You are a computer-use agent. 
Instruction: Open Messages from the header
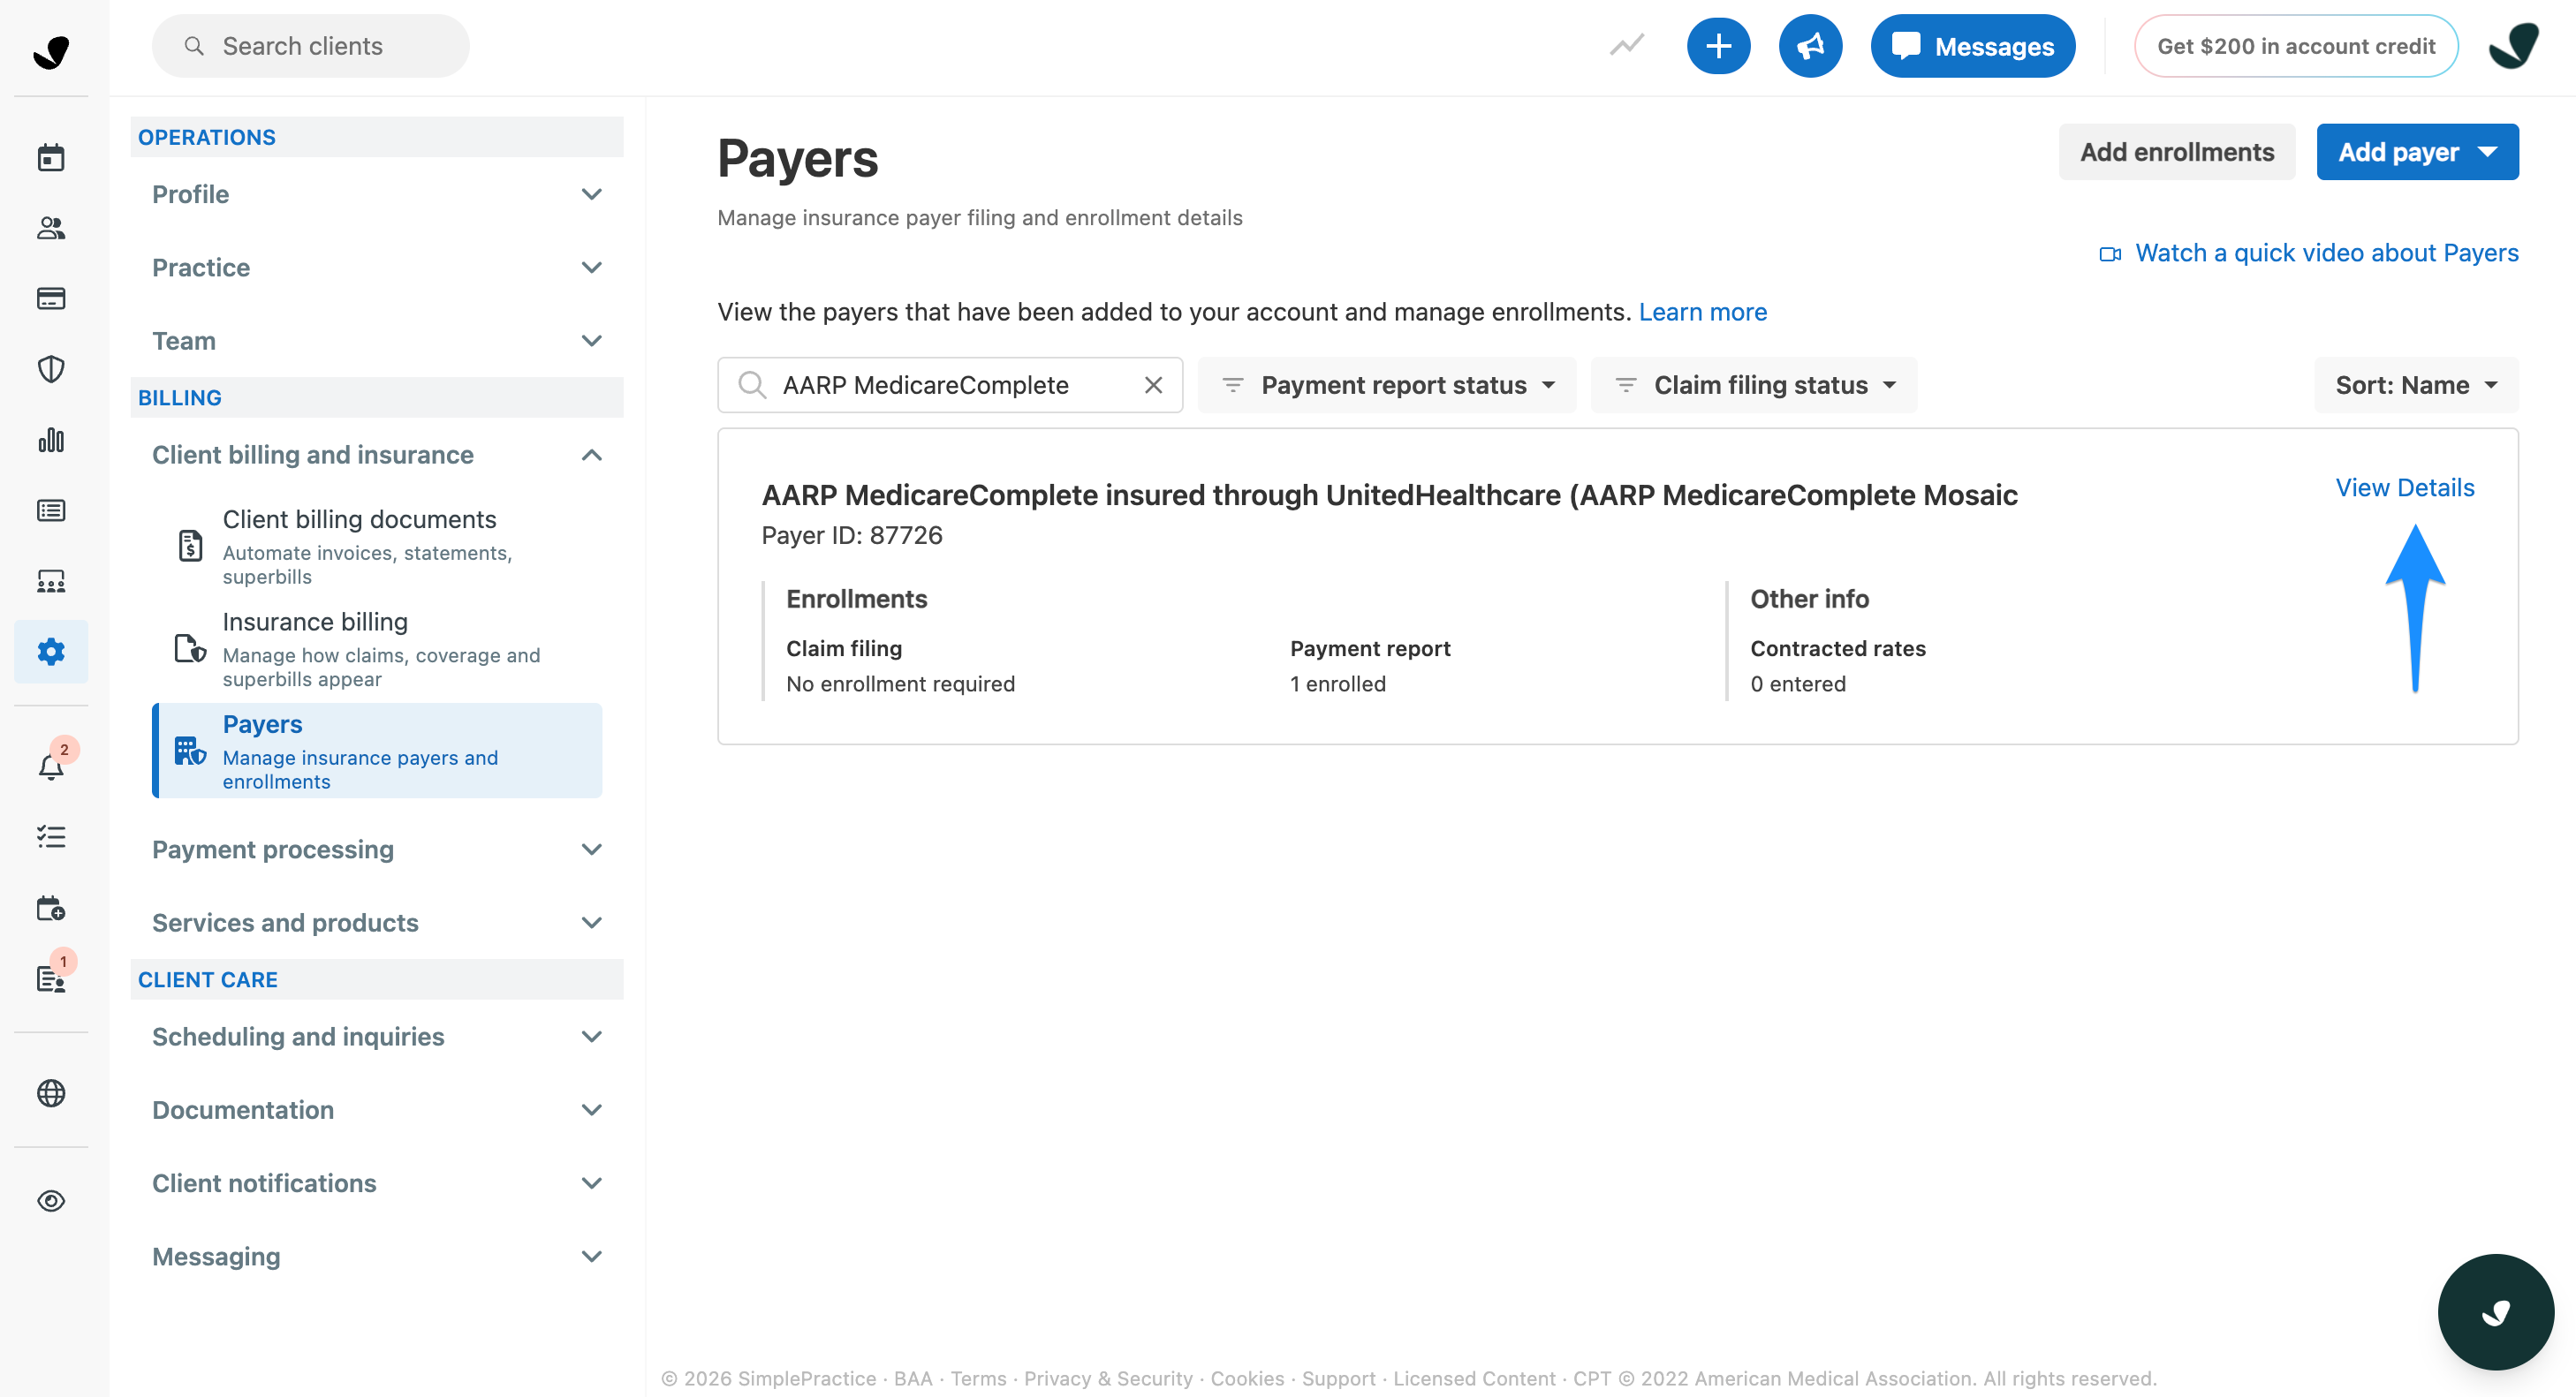(1972, 46)
